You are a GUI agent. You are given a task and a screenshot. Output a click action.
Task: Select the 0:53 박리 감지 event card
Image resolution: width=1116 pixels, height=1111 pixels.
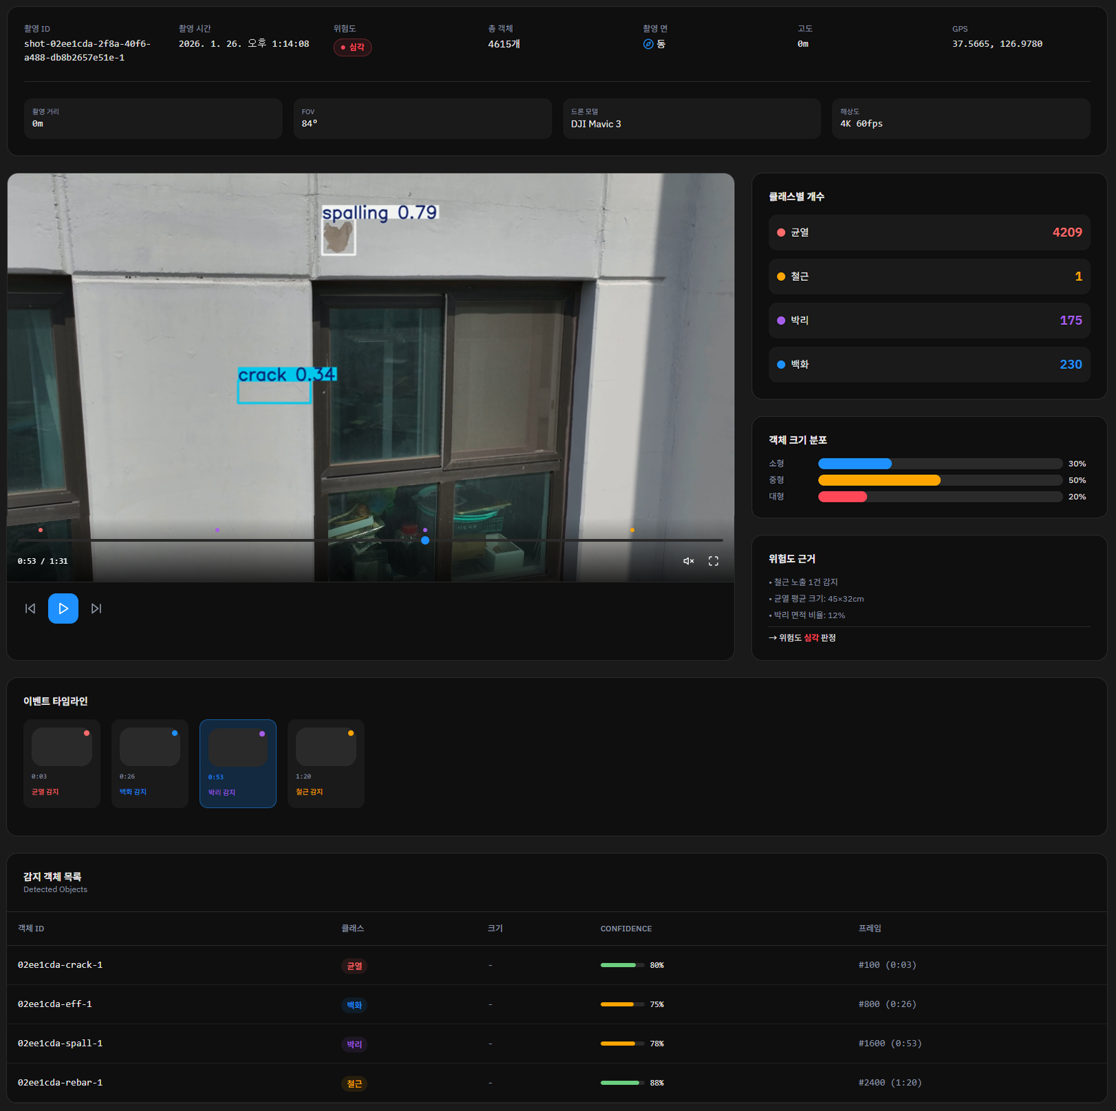point(238,763)
